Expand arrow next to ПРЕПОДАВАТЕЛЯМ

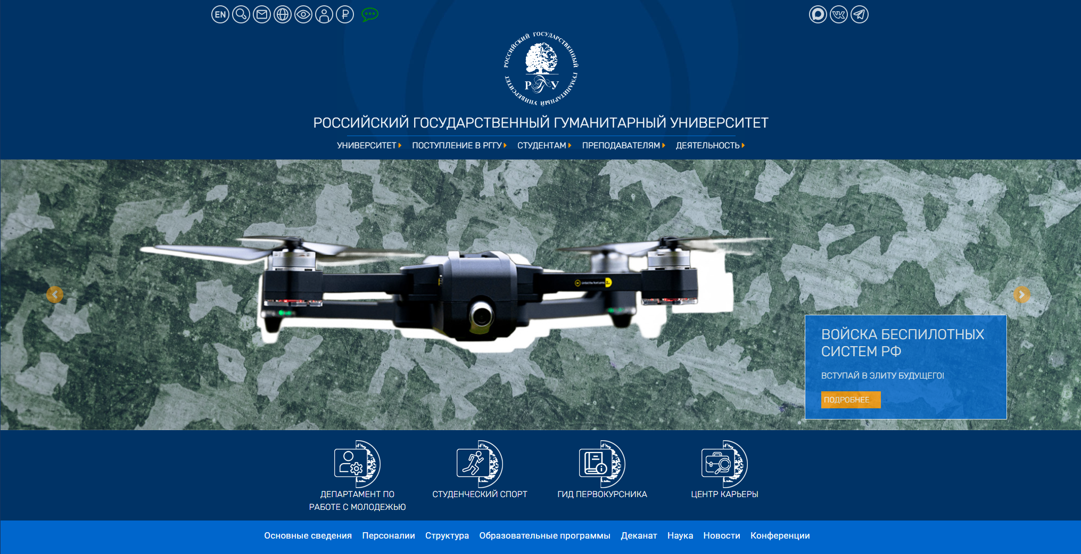point(664,145)
